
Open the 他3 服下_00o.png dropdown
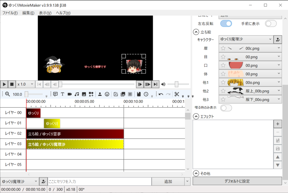[250, 99]
